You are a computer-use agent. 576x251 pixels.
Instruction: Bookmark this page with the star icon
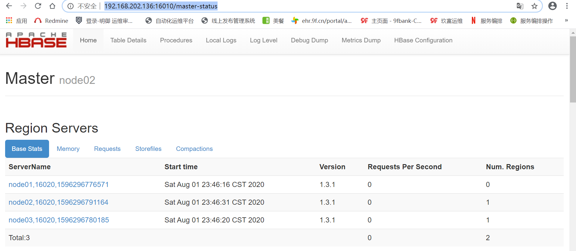coord(534,6)
